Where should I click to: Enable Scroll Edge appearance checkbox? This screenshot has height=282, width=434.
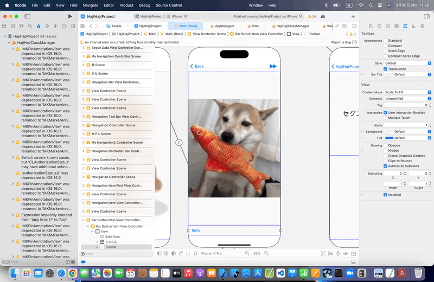[x=385, y=51]
